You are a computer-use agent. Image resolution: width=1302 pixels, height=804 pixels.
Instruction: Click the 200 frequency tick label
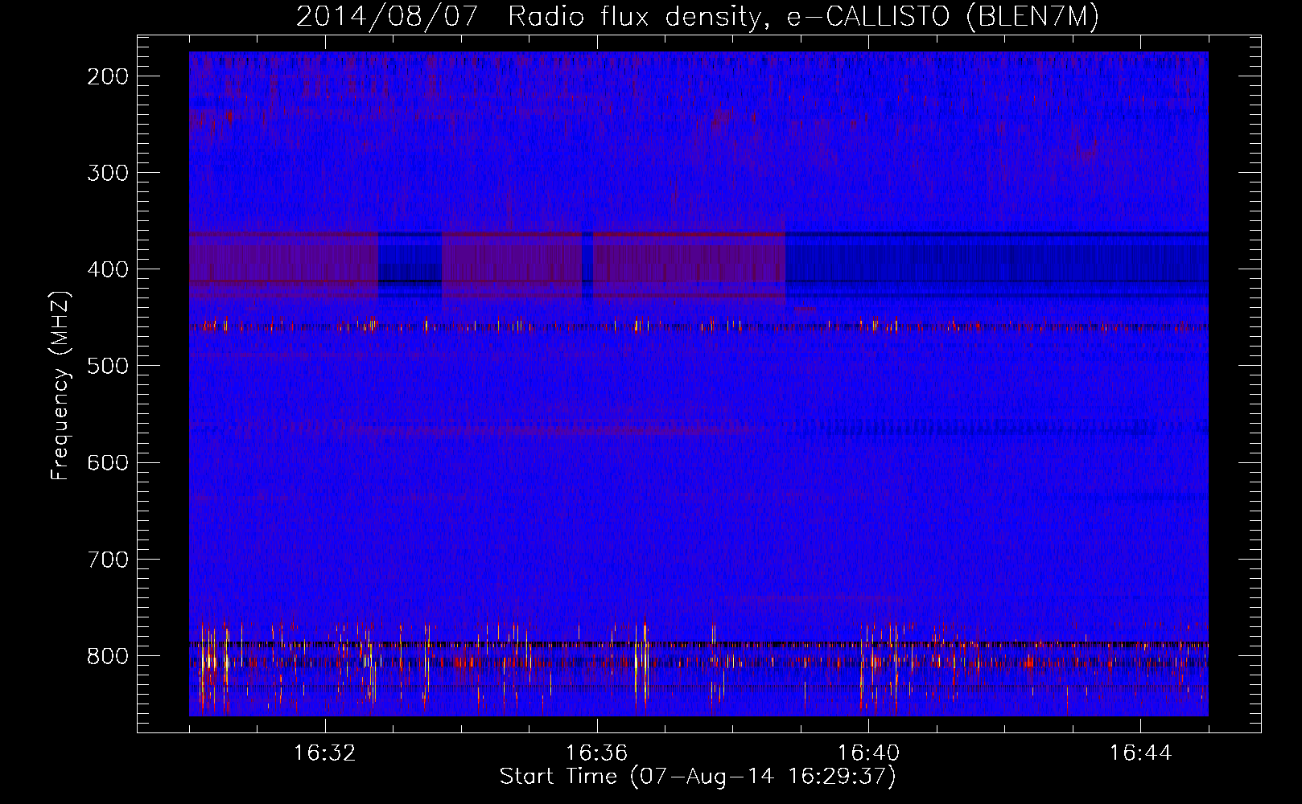(107, 76)
